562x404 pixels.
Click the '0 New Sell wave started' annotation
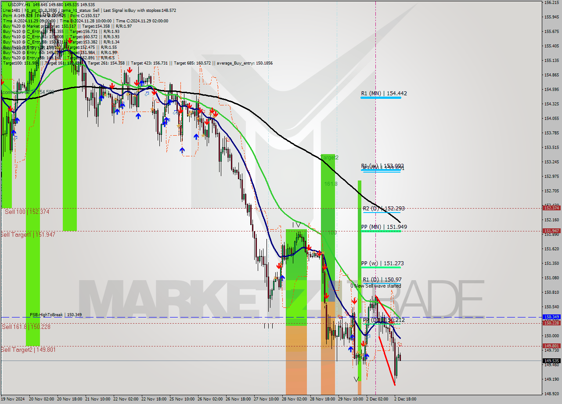click(375, 285)
